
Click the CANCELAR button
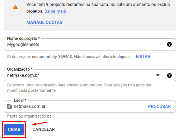(44, 129)
